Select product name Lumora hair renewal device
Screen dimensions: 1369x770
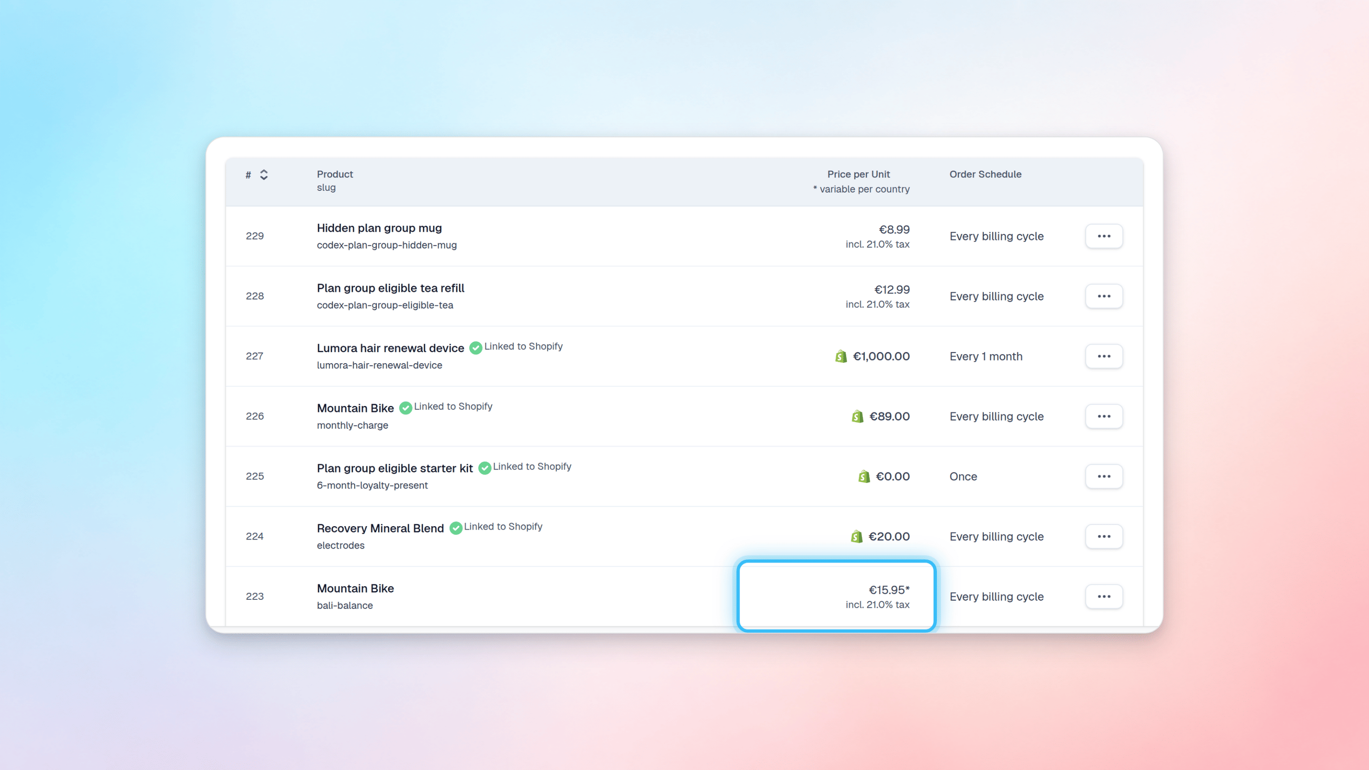pyautogui.click(x=391, y=348)
